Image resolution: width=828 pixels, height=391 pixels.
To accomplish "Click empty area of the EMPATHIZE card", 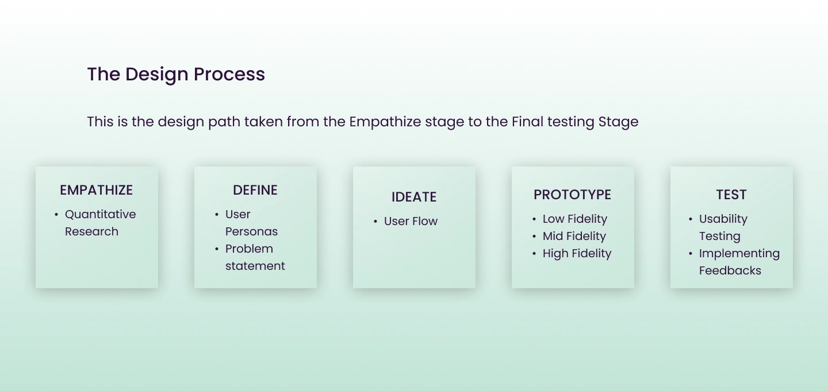I will pyautogui.click(x=97, y=264).
